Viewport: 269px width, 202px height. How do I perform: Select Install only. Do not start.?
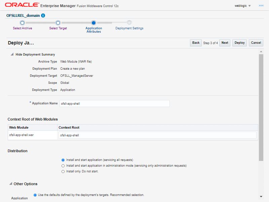(63, 171)
